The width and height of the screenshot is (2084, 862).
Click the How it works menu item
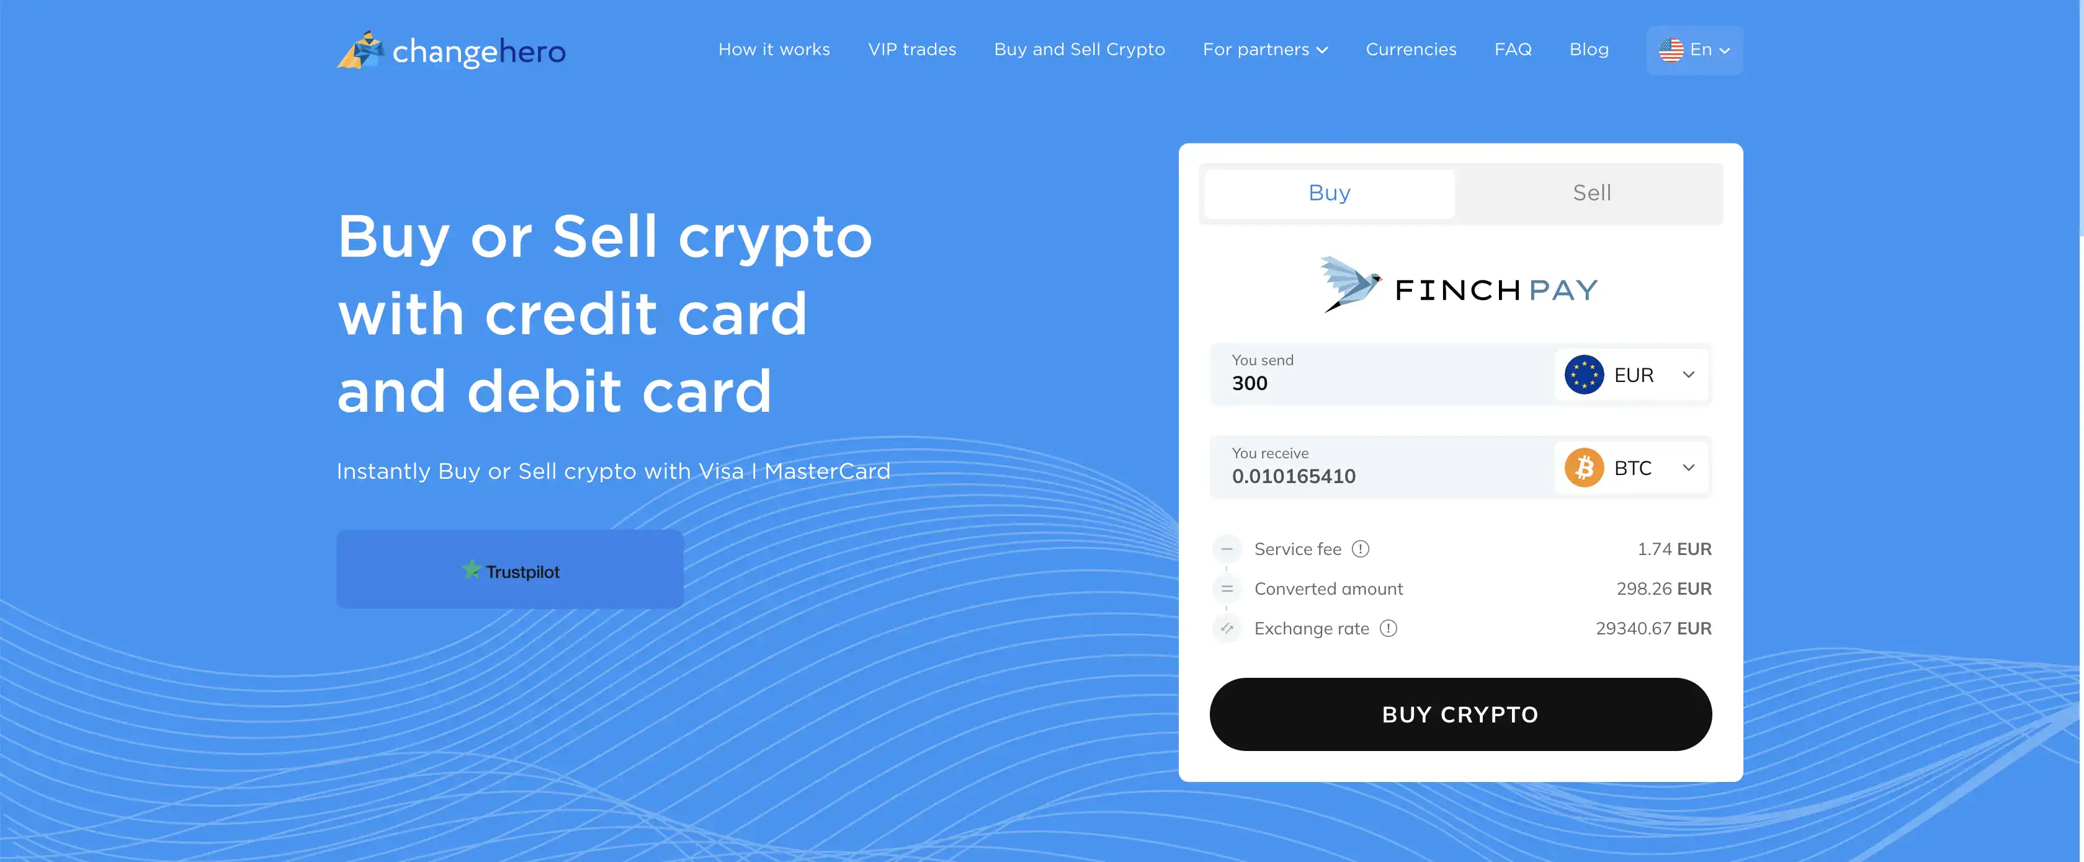pyautogui.click(x=774, y=49)
